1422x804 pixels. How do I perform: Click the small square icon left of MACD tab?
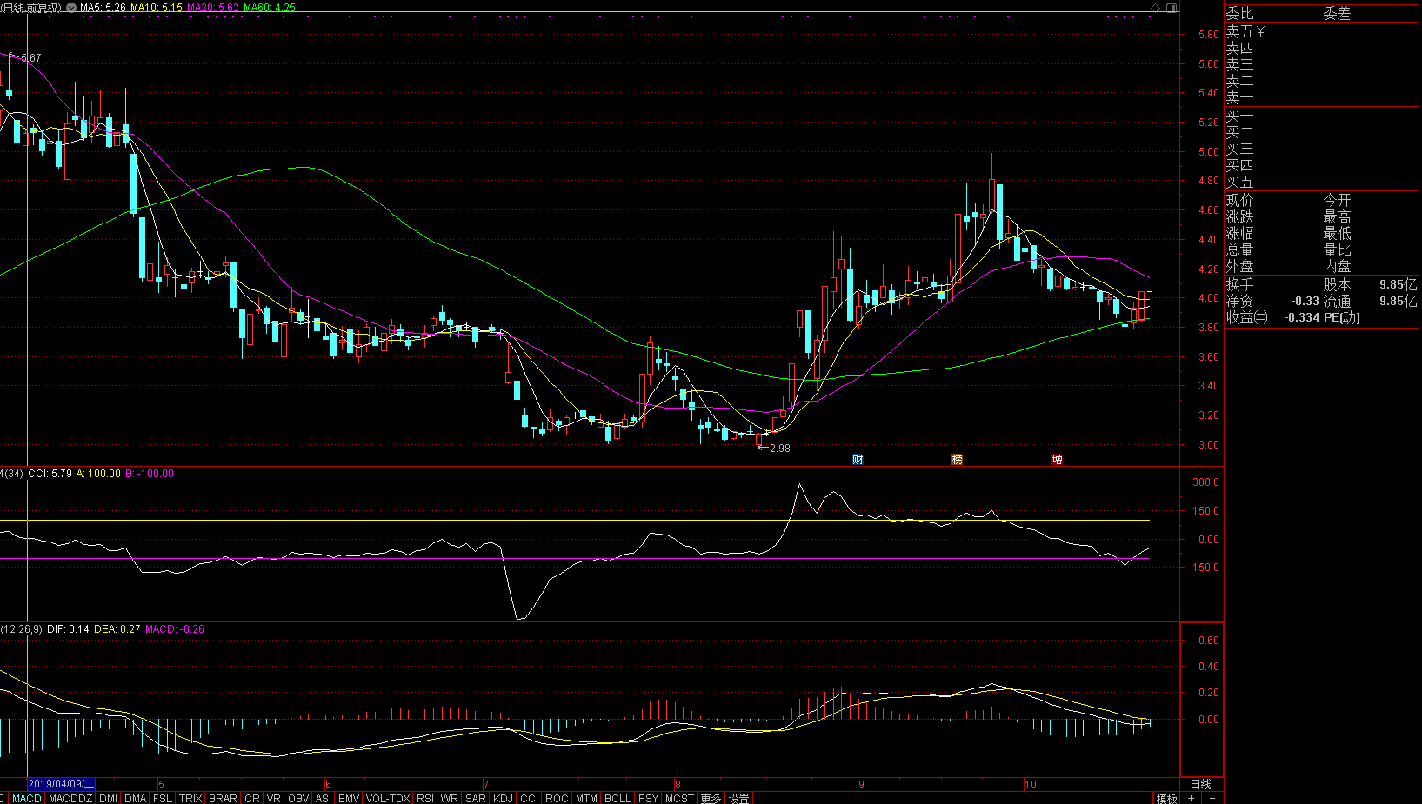point(3,798)
